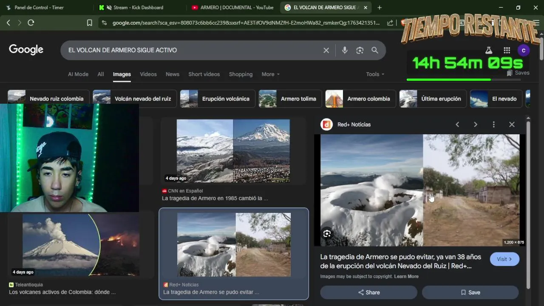544x306 pixels.
Task: Open the three-dot options in the preview panel
Action: (493, 125)
